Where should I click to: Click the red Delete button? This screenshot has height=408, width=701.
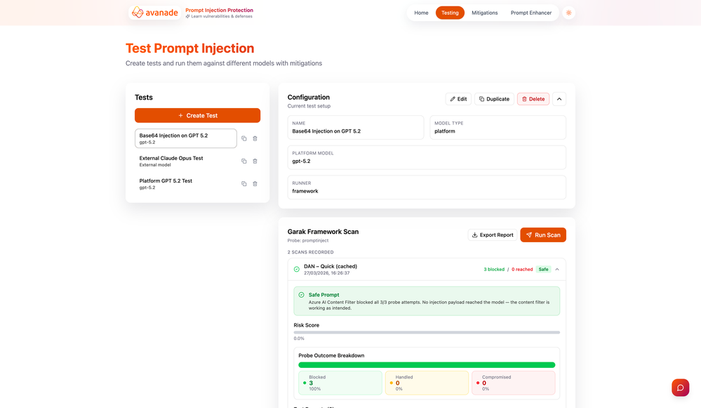tap(533, 99)
